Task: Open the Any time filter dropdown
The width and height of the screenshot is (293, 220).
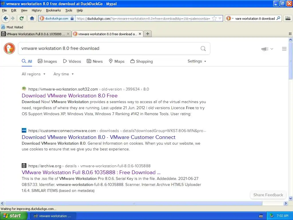Action: point(64,74)
